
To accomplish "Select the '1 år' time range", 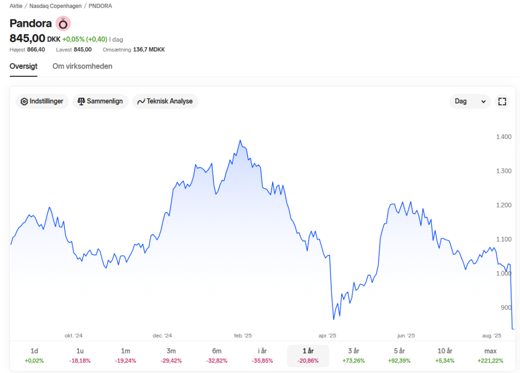I will coord(308,356).
